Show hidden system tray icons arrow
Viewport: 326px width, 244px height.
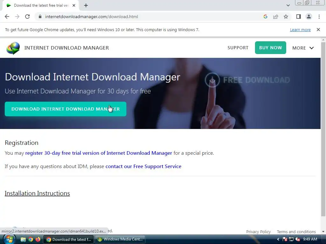click(x=278, y=239)
